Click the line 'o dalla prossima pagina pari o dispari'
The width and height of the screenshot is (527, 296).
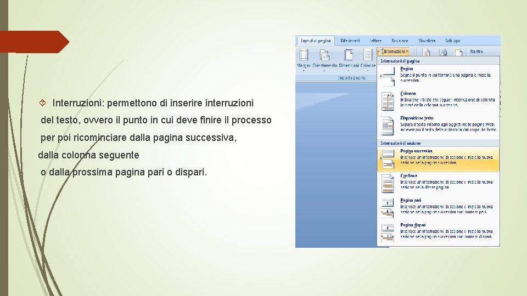(x=124, y=172)
